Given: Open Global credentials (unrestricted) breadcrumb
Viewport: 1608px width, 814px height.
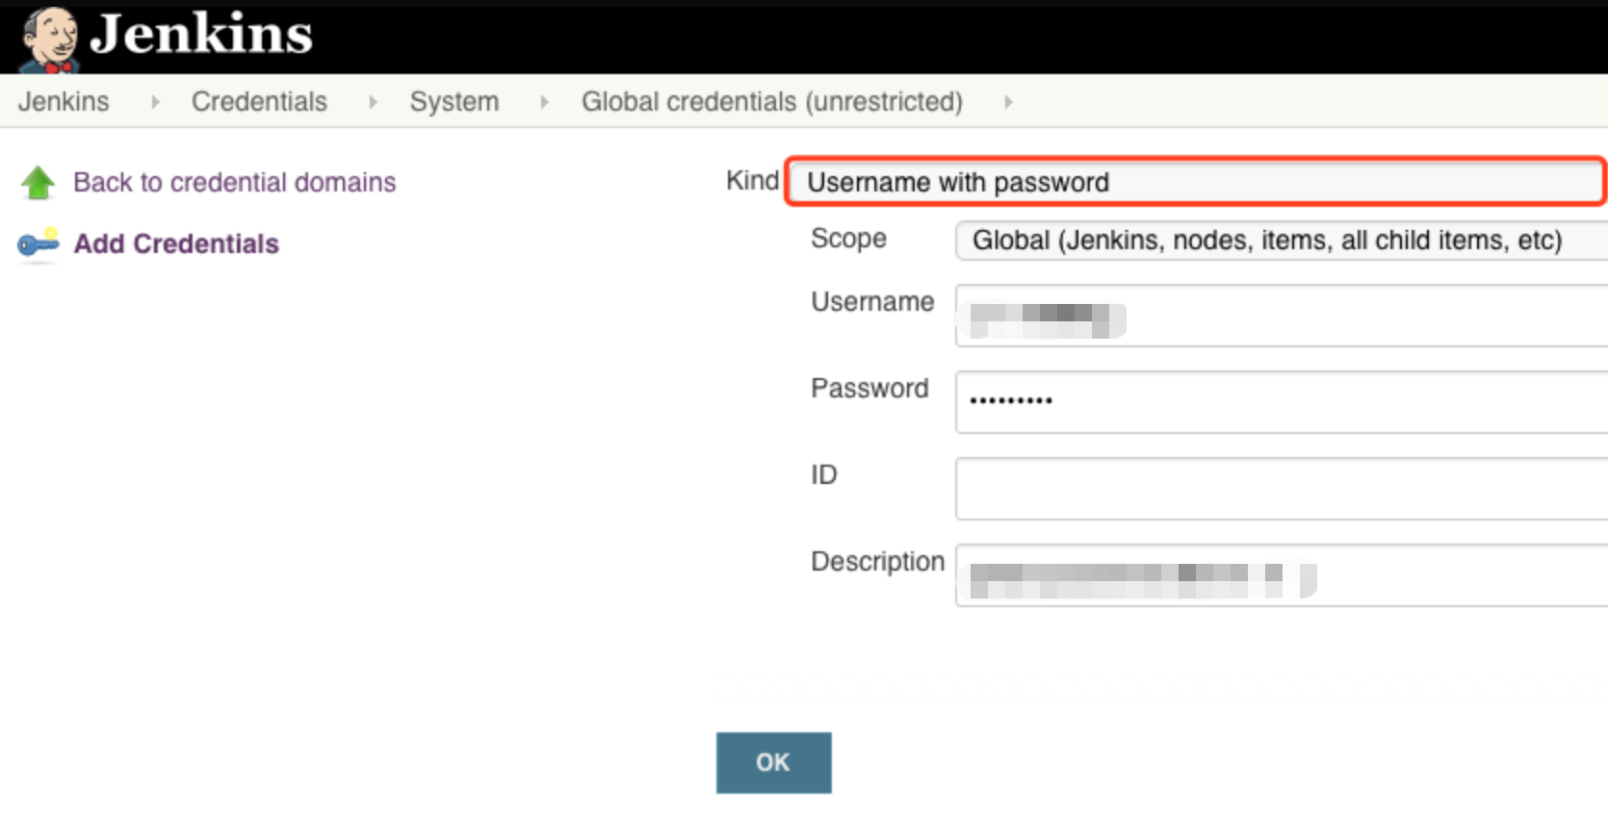Looking at the screenshot, I should pos(772,102).
